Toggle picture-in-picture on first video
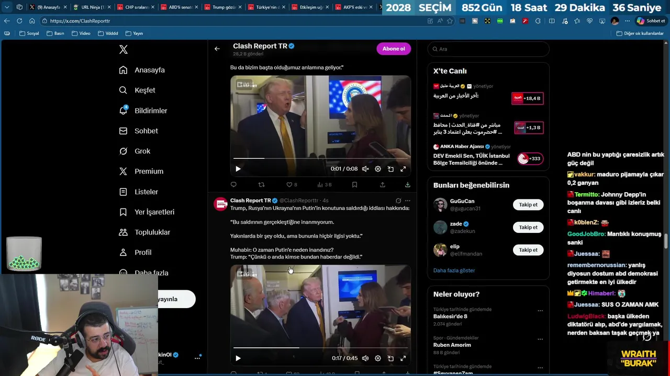670x376 pixels. [390, 169]
